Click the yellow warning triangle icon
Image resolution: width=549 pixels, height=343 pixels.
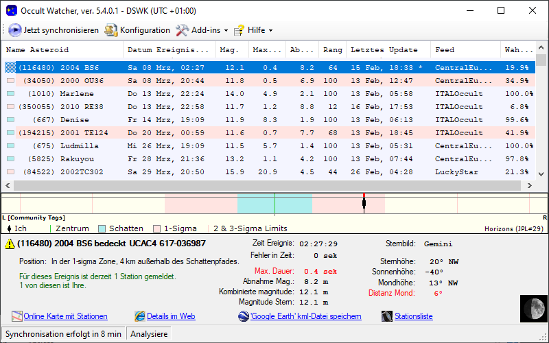tap(10, 244)
